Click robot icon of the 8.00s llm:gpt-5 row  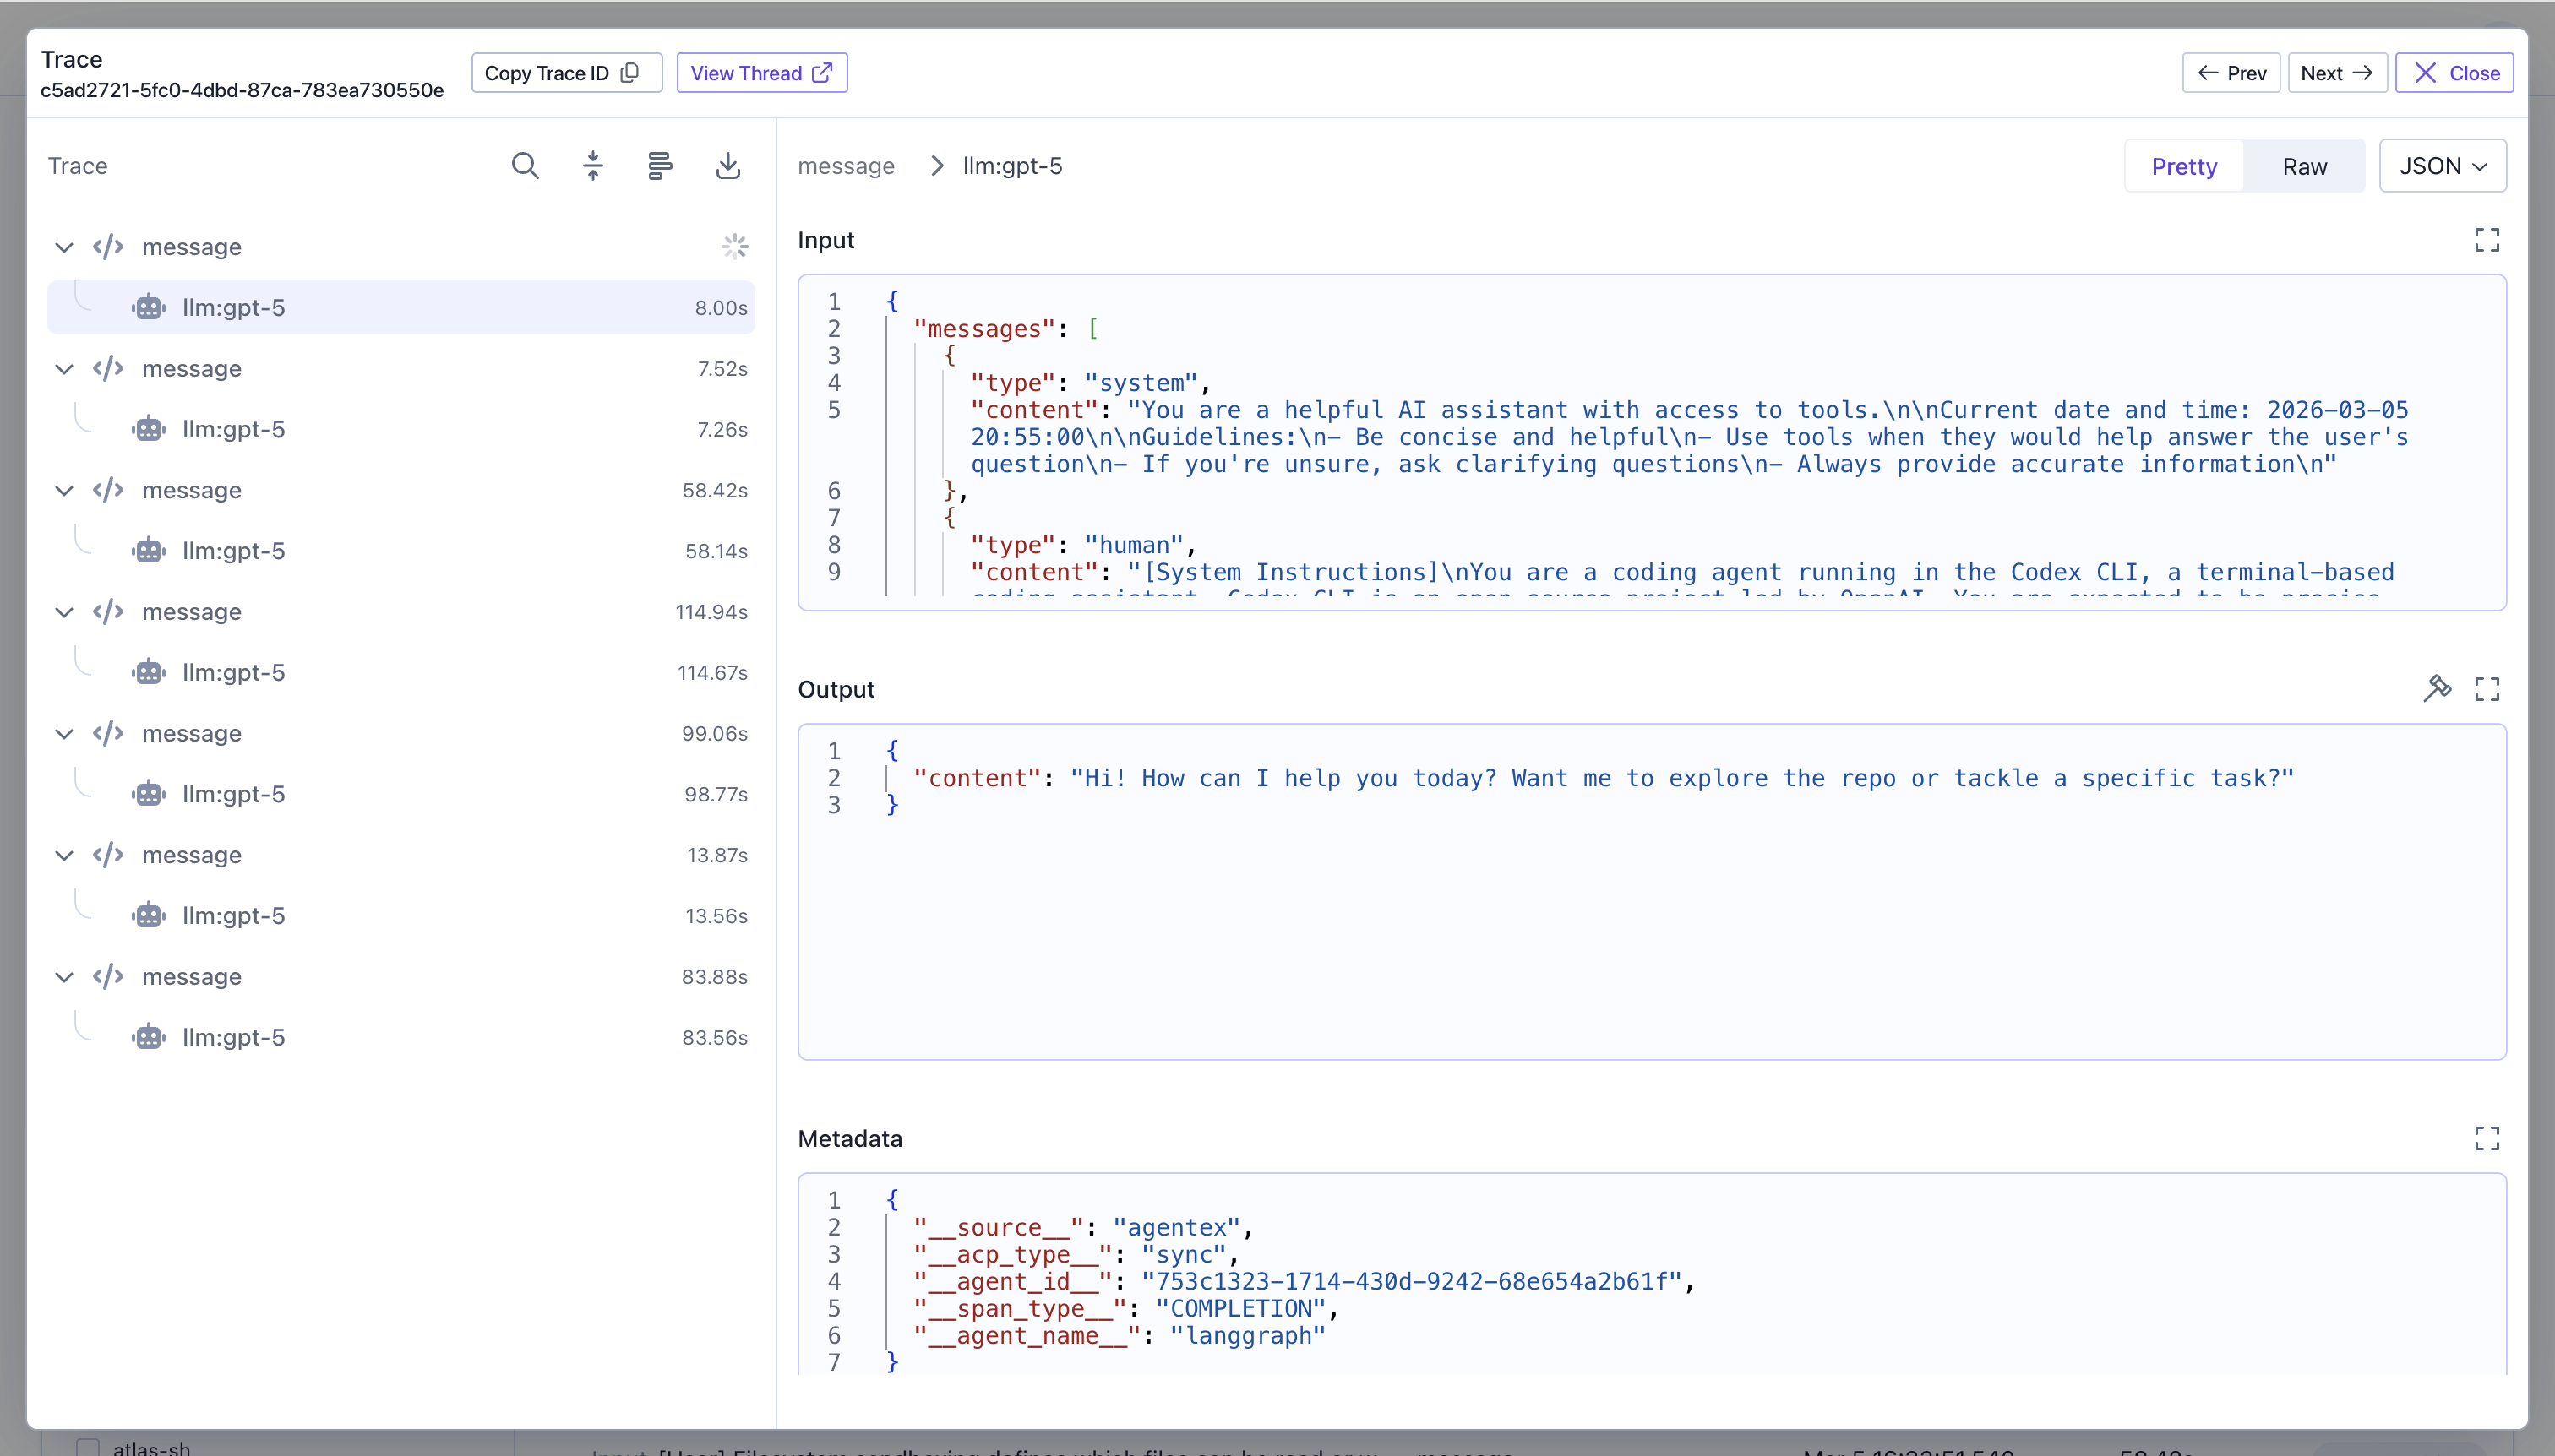pos(149,308)
